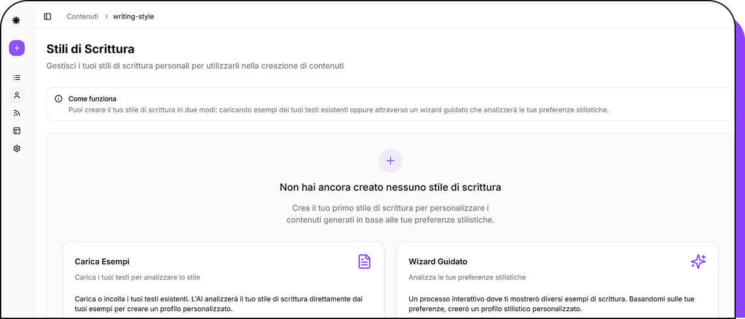The height and width of the screenshot is (319, 745).
Task: Toggle the sidebar panel in the header
Action: coord(48,16)
